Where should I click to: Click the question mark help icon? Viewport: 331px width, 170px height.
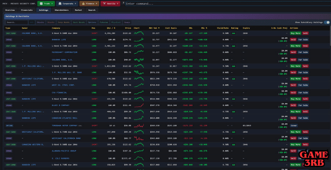(123, 3)
